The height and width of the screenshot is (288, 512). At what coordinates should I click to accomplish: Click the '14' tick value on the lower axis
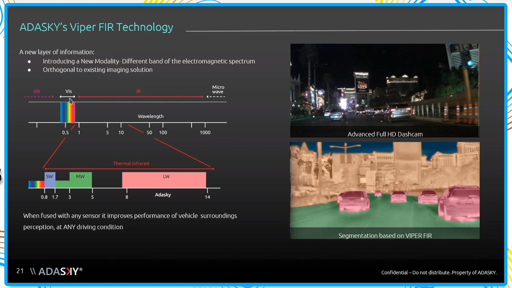208,197
